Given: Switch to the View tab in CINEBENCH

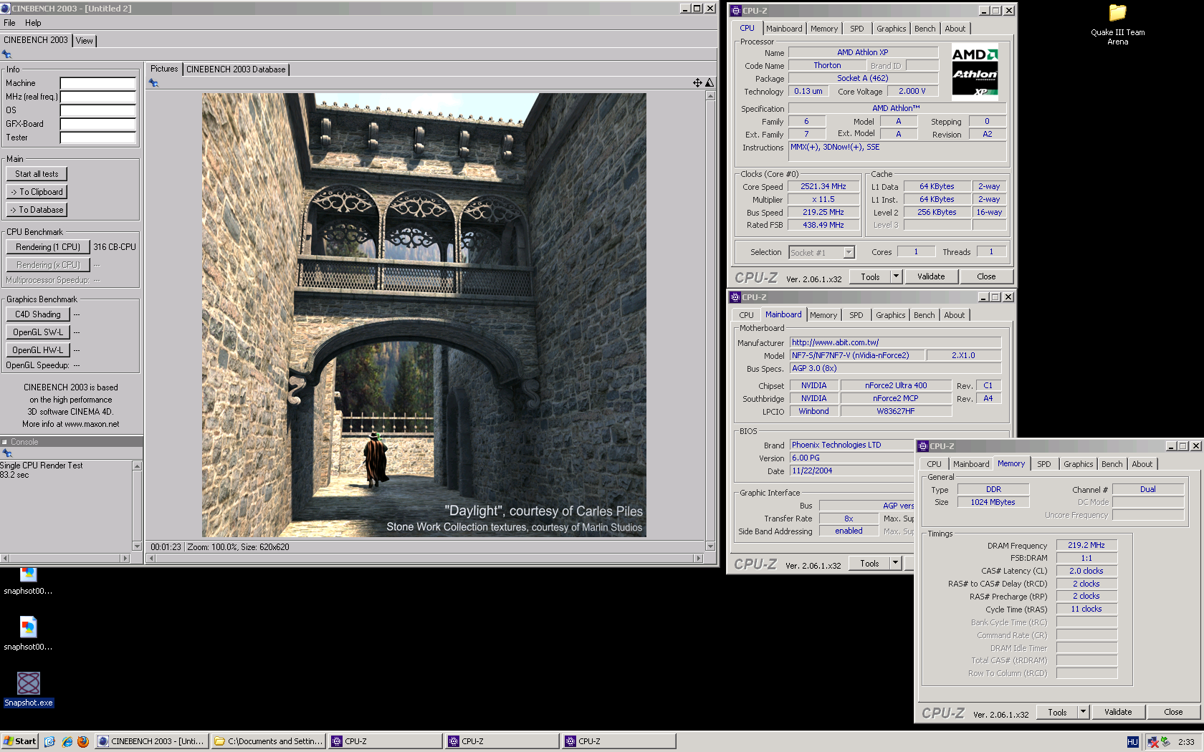Looking at the screenshot, I should tap(85, 41).
